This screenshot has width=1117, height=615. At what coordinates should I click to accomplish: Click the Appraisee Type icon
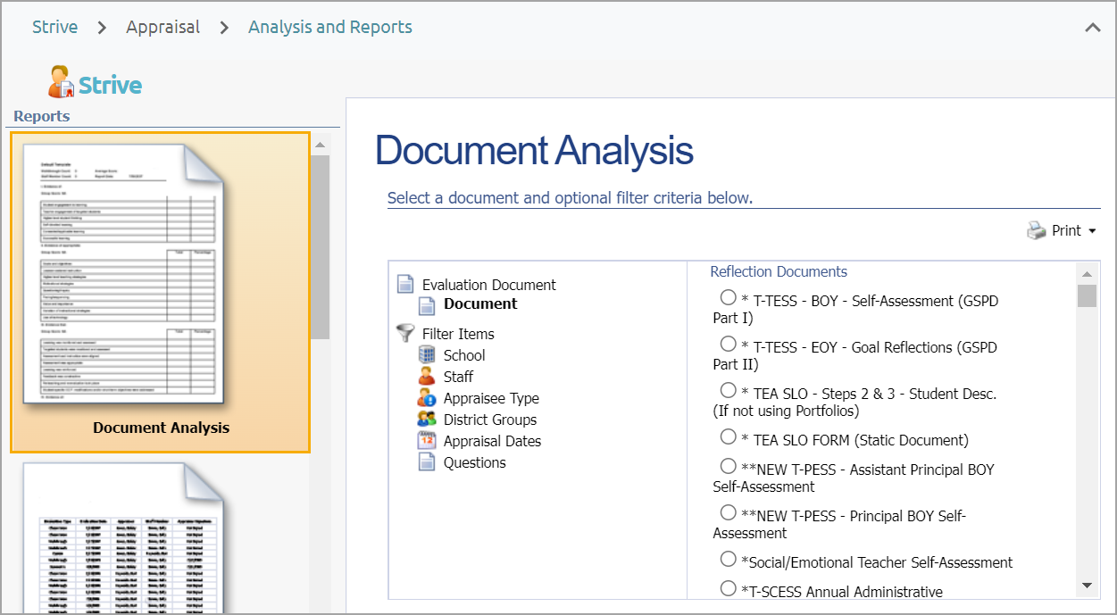[x=427, y=397]
